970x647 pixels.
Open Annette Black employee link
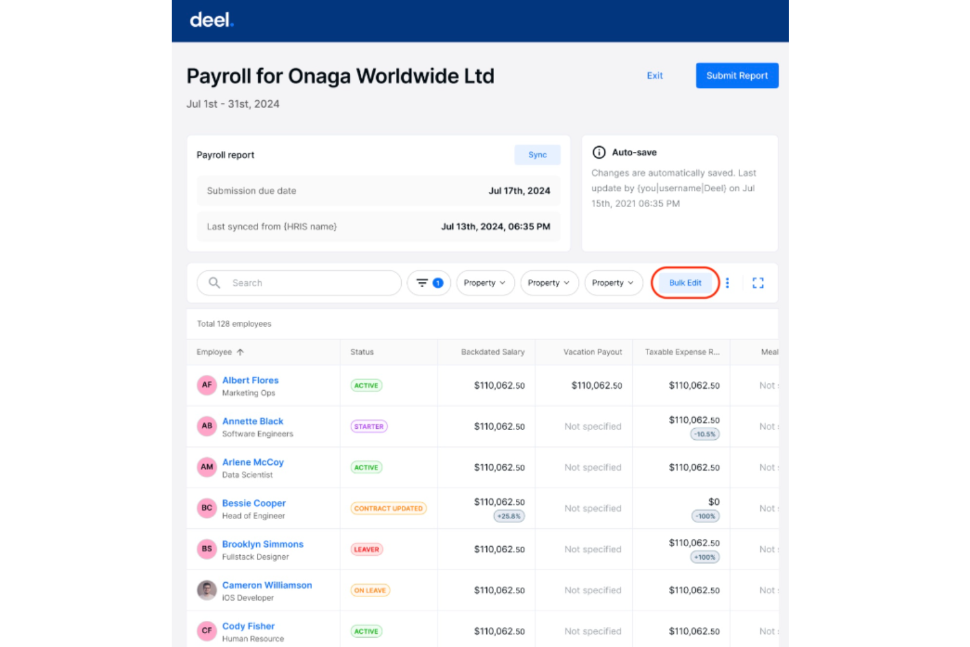tap(253, 422)
